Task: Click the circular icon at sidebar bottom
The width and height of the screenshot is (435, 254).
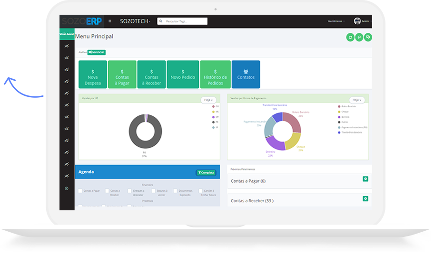Action: (67, 188)
